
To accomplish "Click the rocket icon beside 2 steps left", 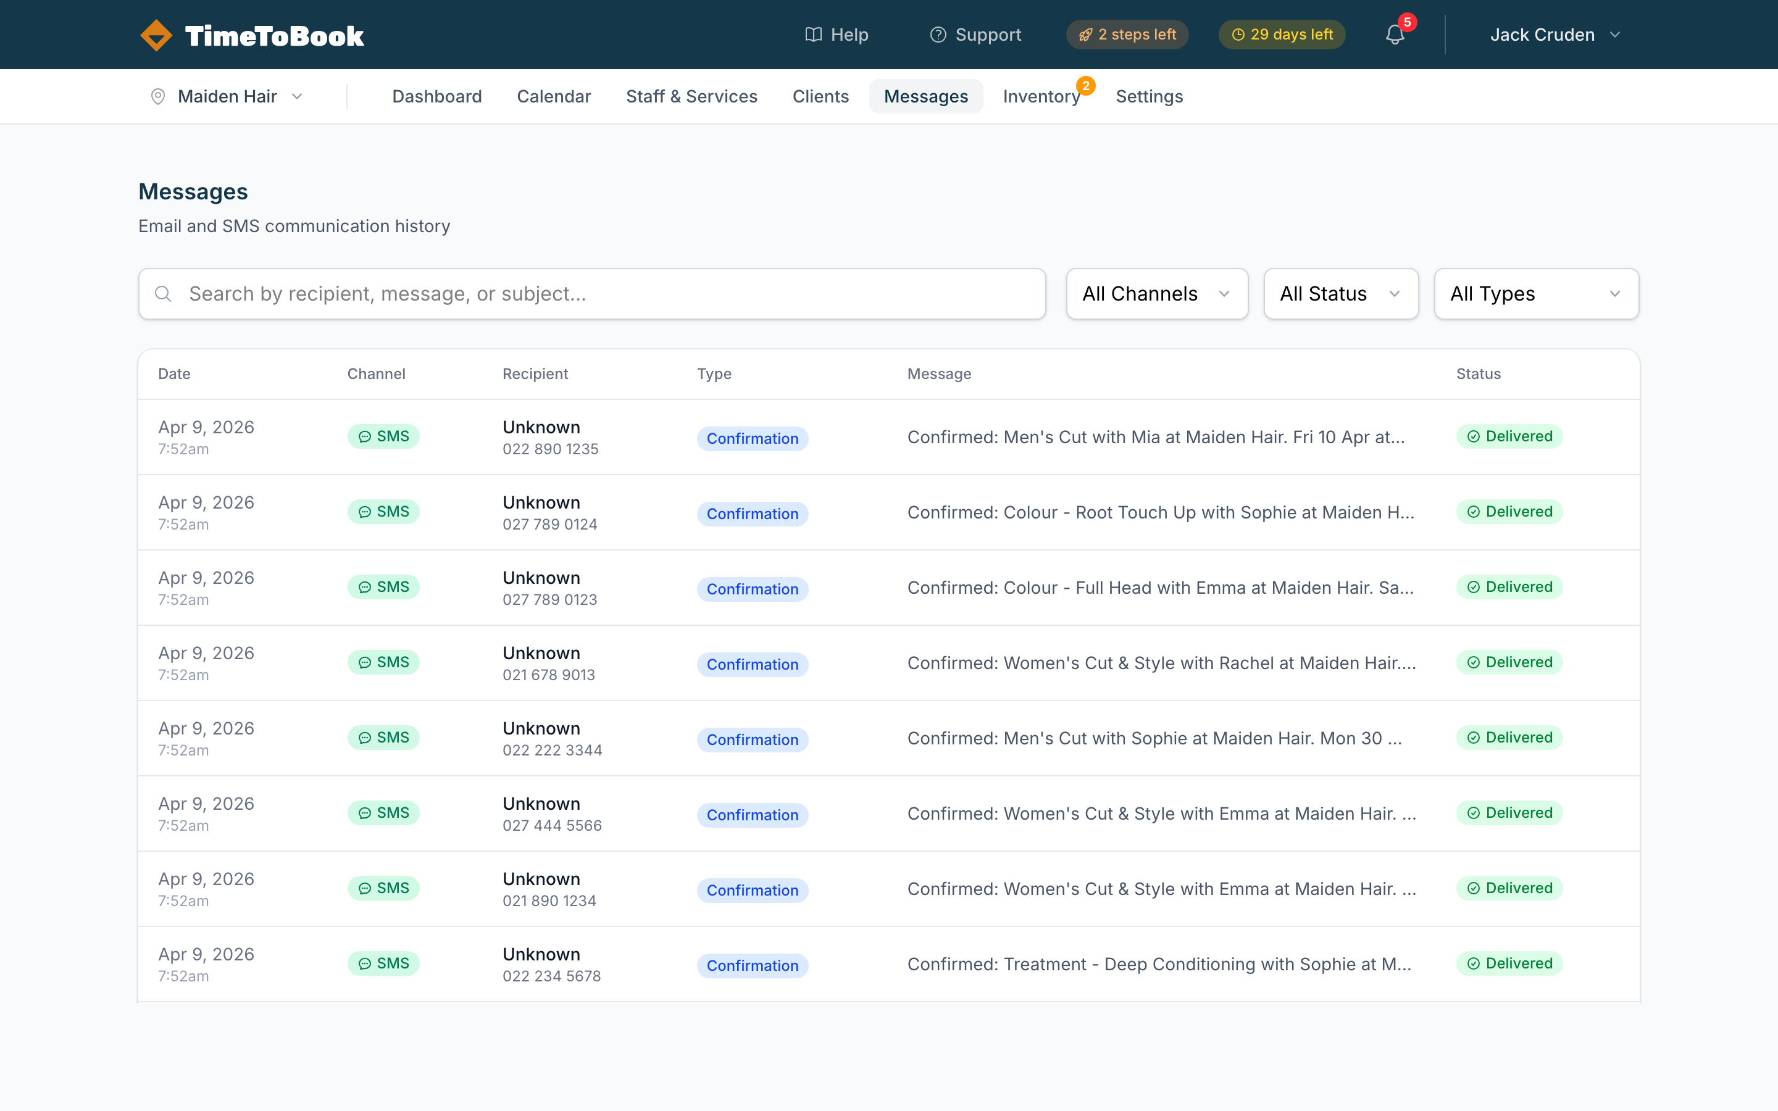I will pos(1085,34).
